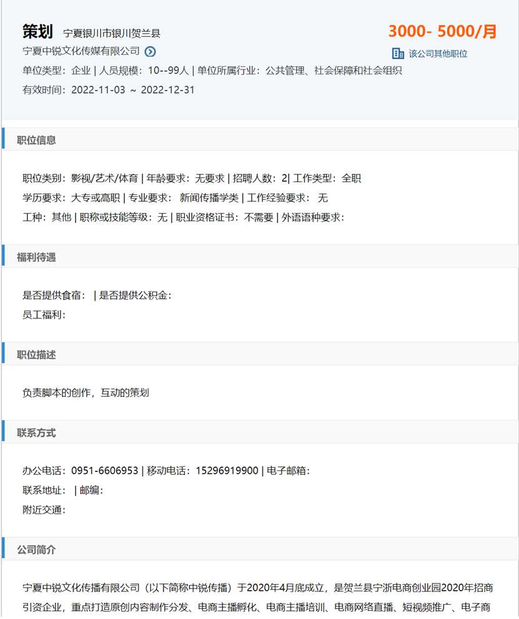Screen dimensions: 519x619
Task: Click the salary 3000-5000/月 text
Action: pos(442,31)
